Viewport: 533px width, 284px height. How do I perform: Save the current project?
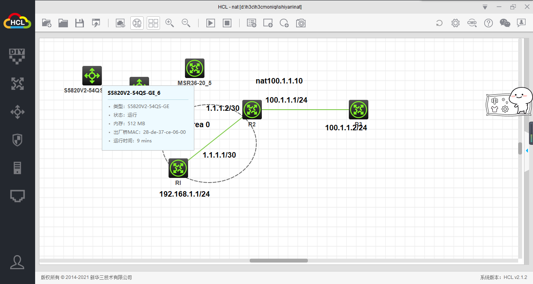pyautogui.click(x=80, y=23)
